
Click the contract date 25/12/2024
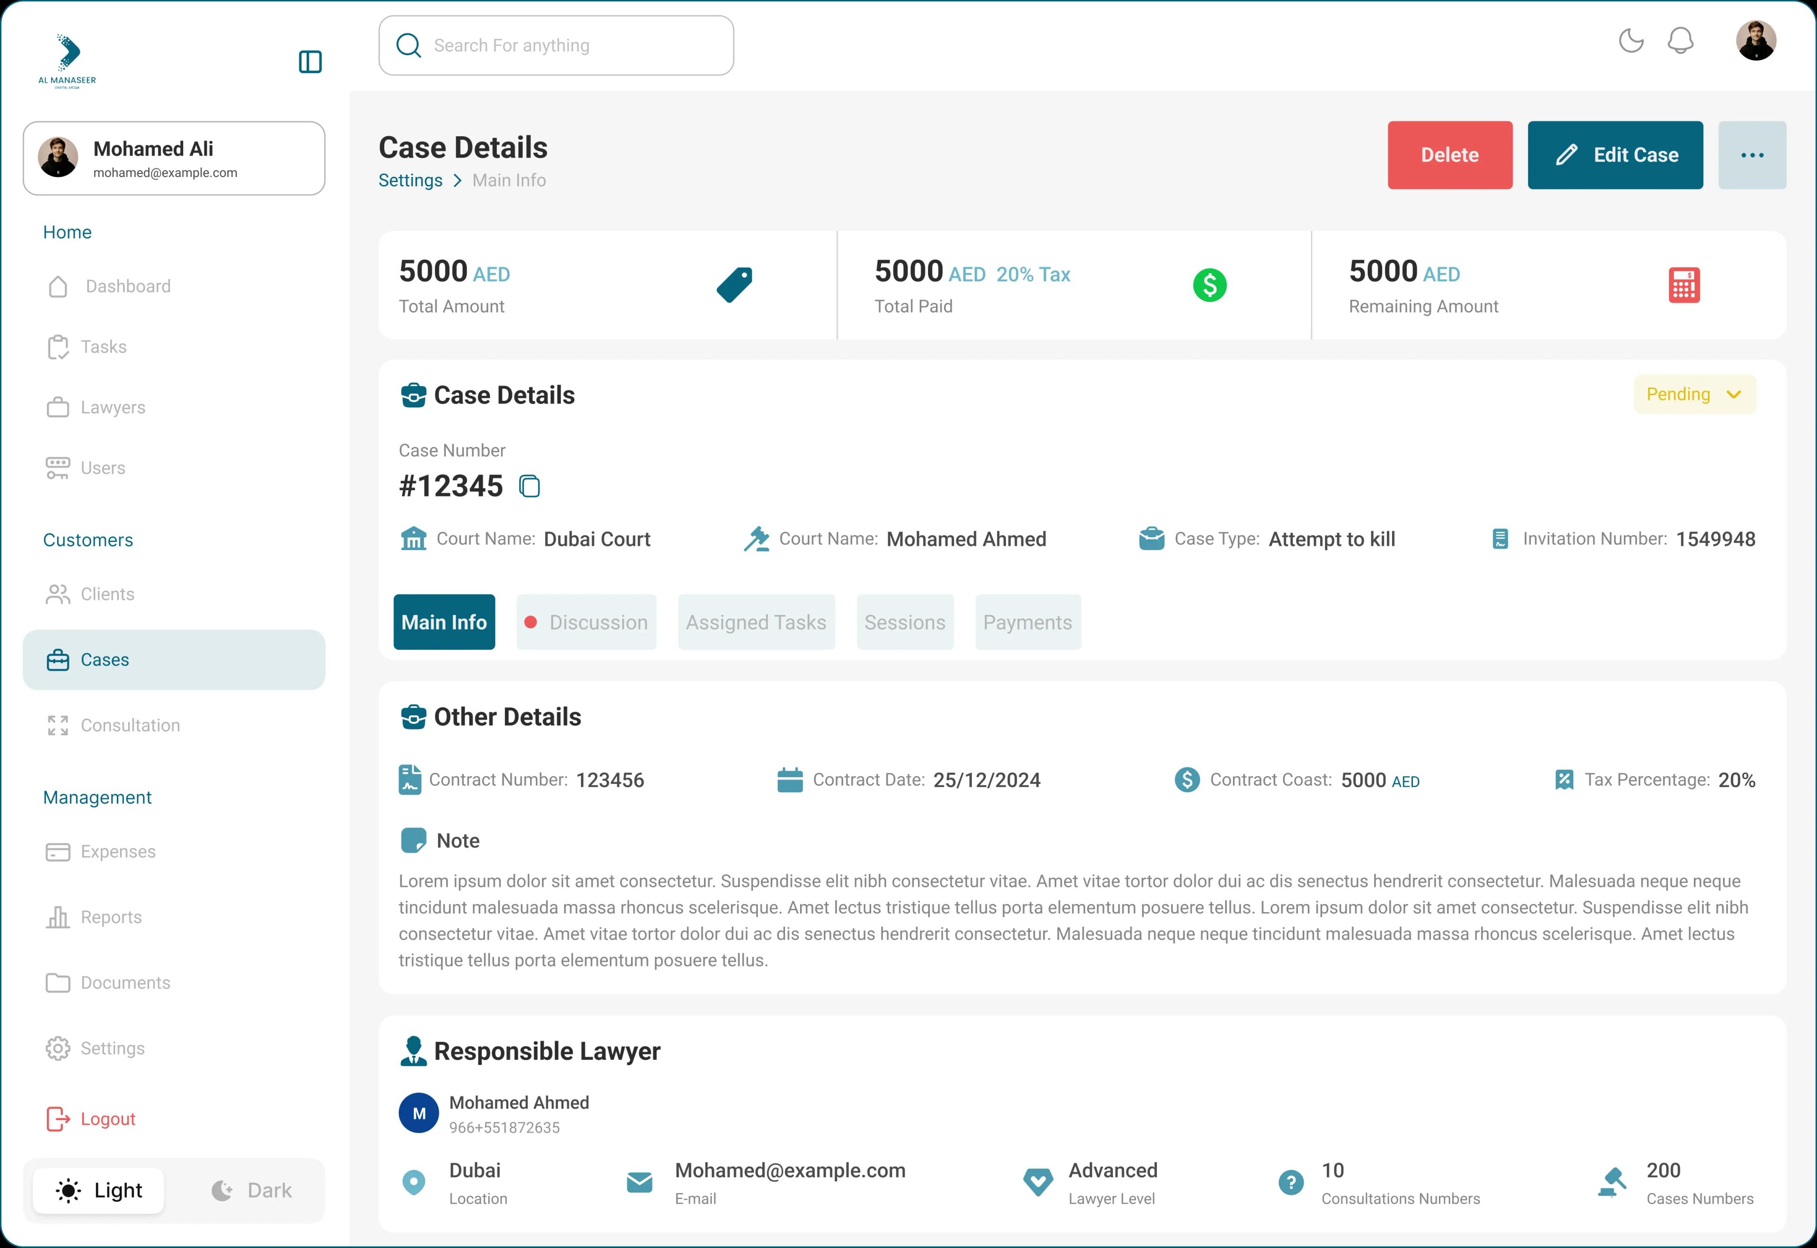click(987, 780)
